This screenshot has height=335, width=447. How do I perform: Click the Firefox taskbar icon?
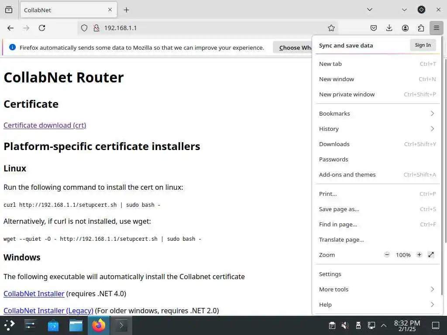pos(99,325)
